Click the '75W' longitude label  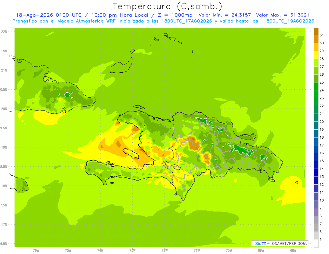68,250
